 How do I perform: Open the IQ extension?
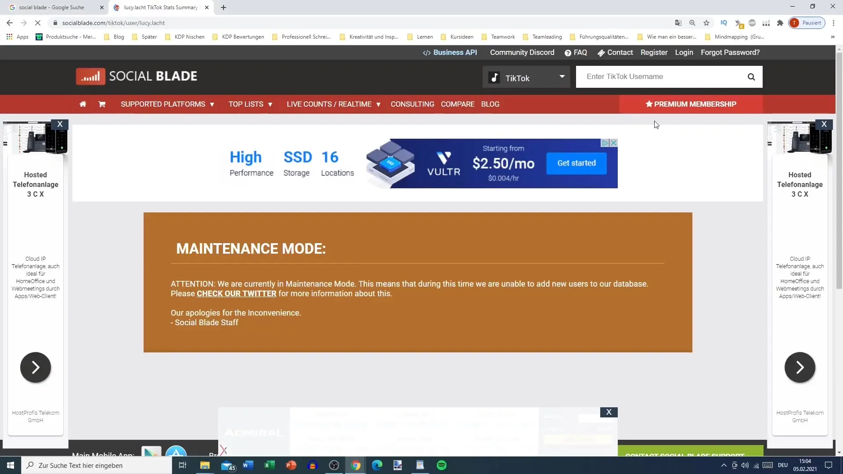coord(724,23)
